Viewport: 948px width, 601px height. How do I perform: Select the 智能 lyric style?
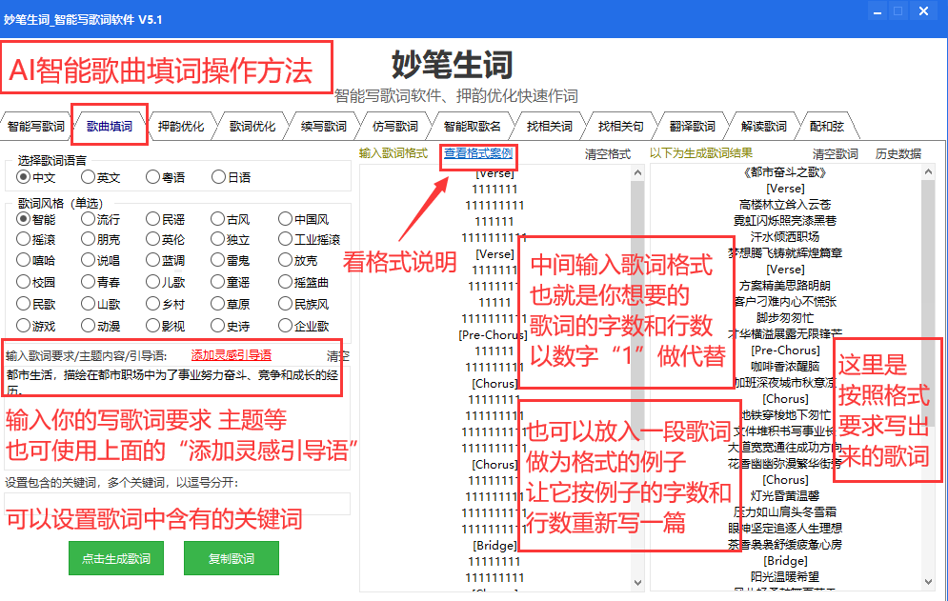pyautogui.click(x=35, y=219)
